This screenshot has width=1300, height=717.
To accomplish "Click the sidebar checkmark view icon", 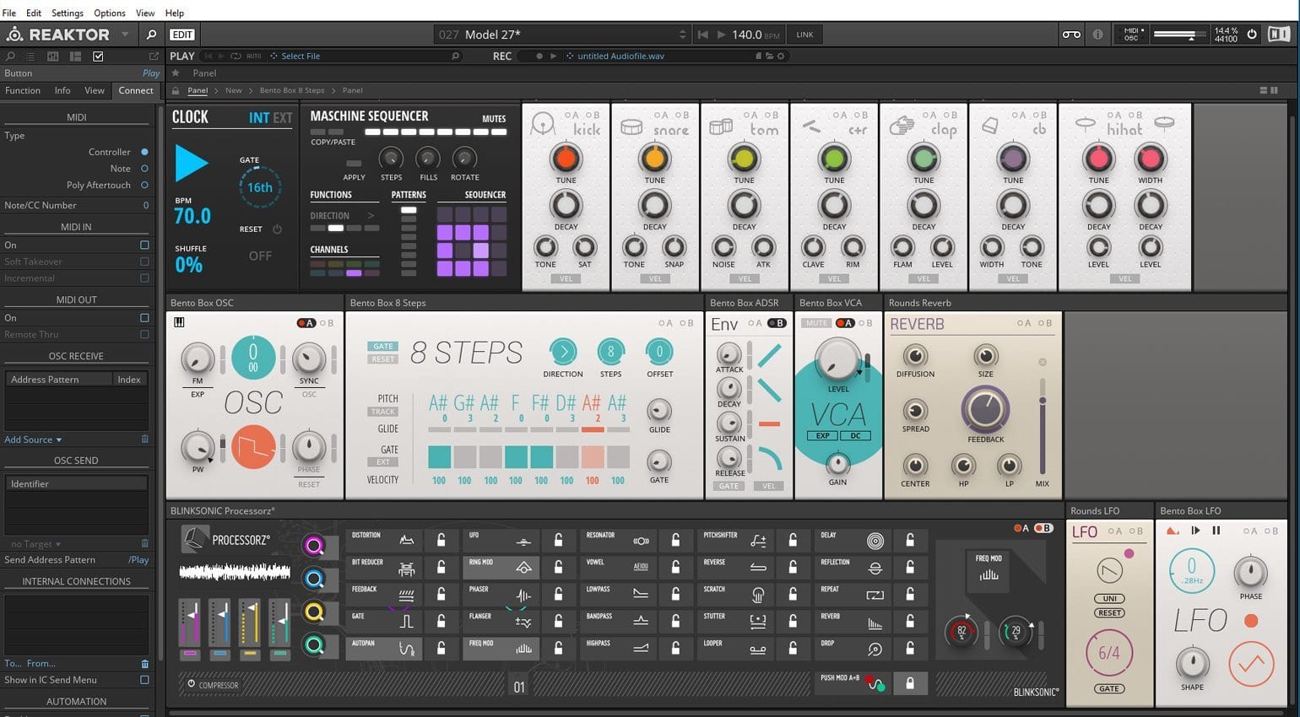I will [98, 56].
